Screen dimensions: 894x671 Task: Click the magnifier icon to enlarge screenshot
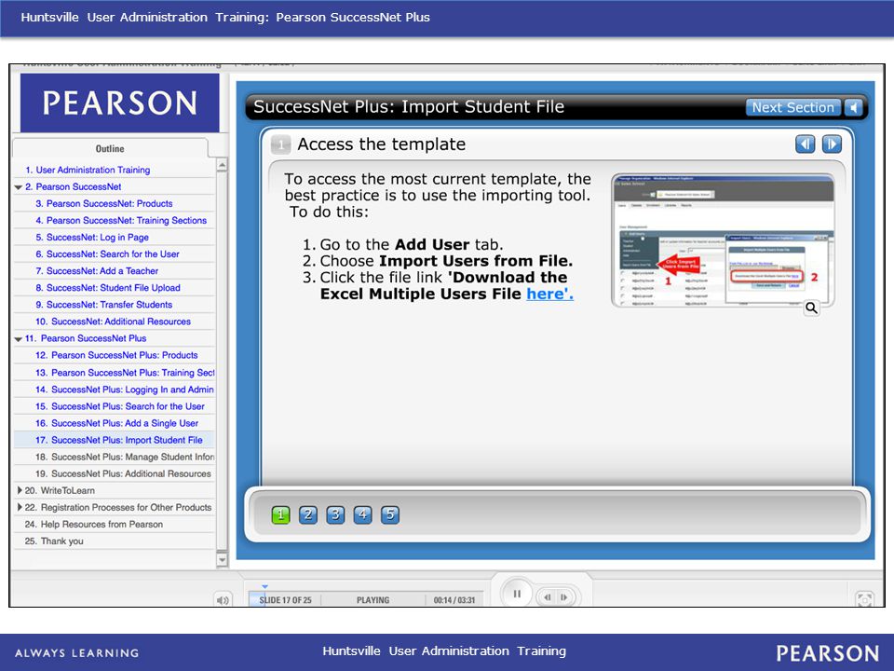click(811, 308)
